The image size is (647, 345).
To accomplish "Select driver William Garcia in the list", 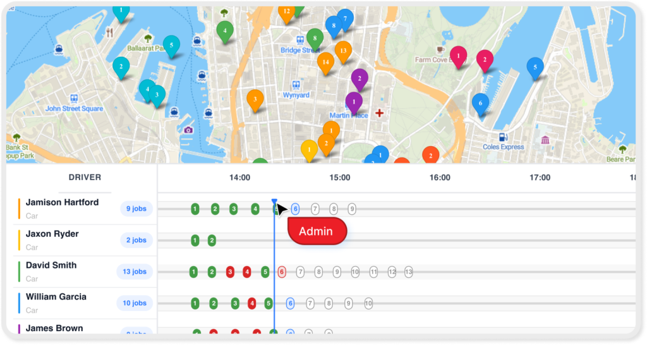I will [x=56, y=297].
